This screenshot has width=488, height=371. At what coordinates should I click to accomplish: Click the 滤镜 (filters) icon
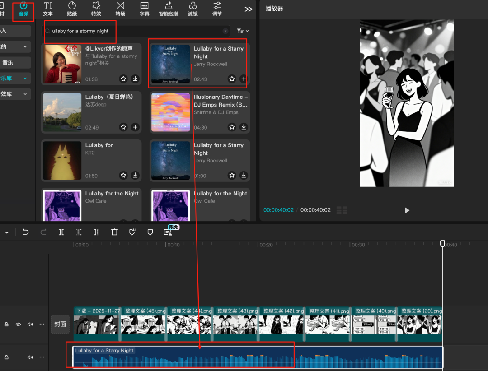193,9
